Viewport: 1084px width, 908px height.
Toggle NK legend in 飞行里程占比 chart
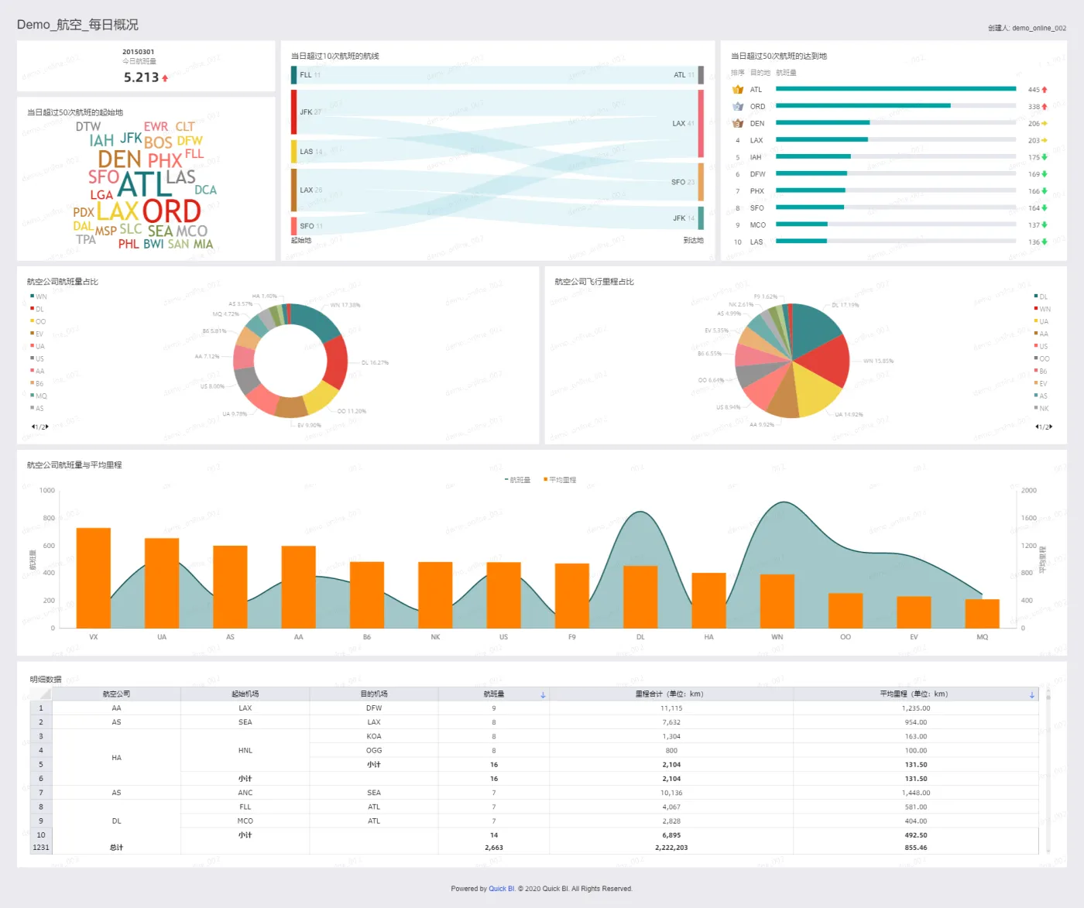[x=1041, y=408]
